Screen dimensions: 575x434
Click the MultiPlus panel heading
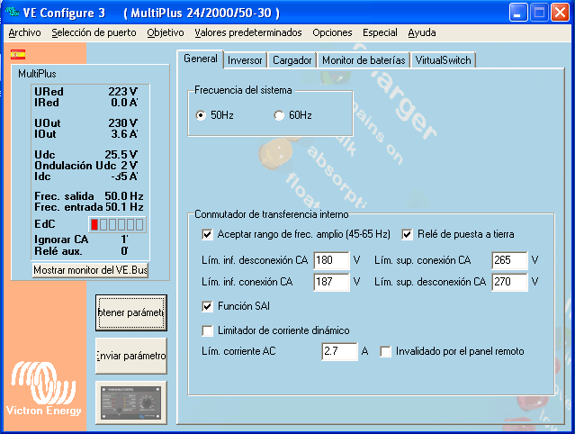(37, 74)
